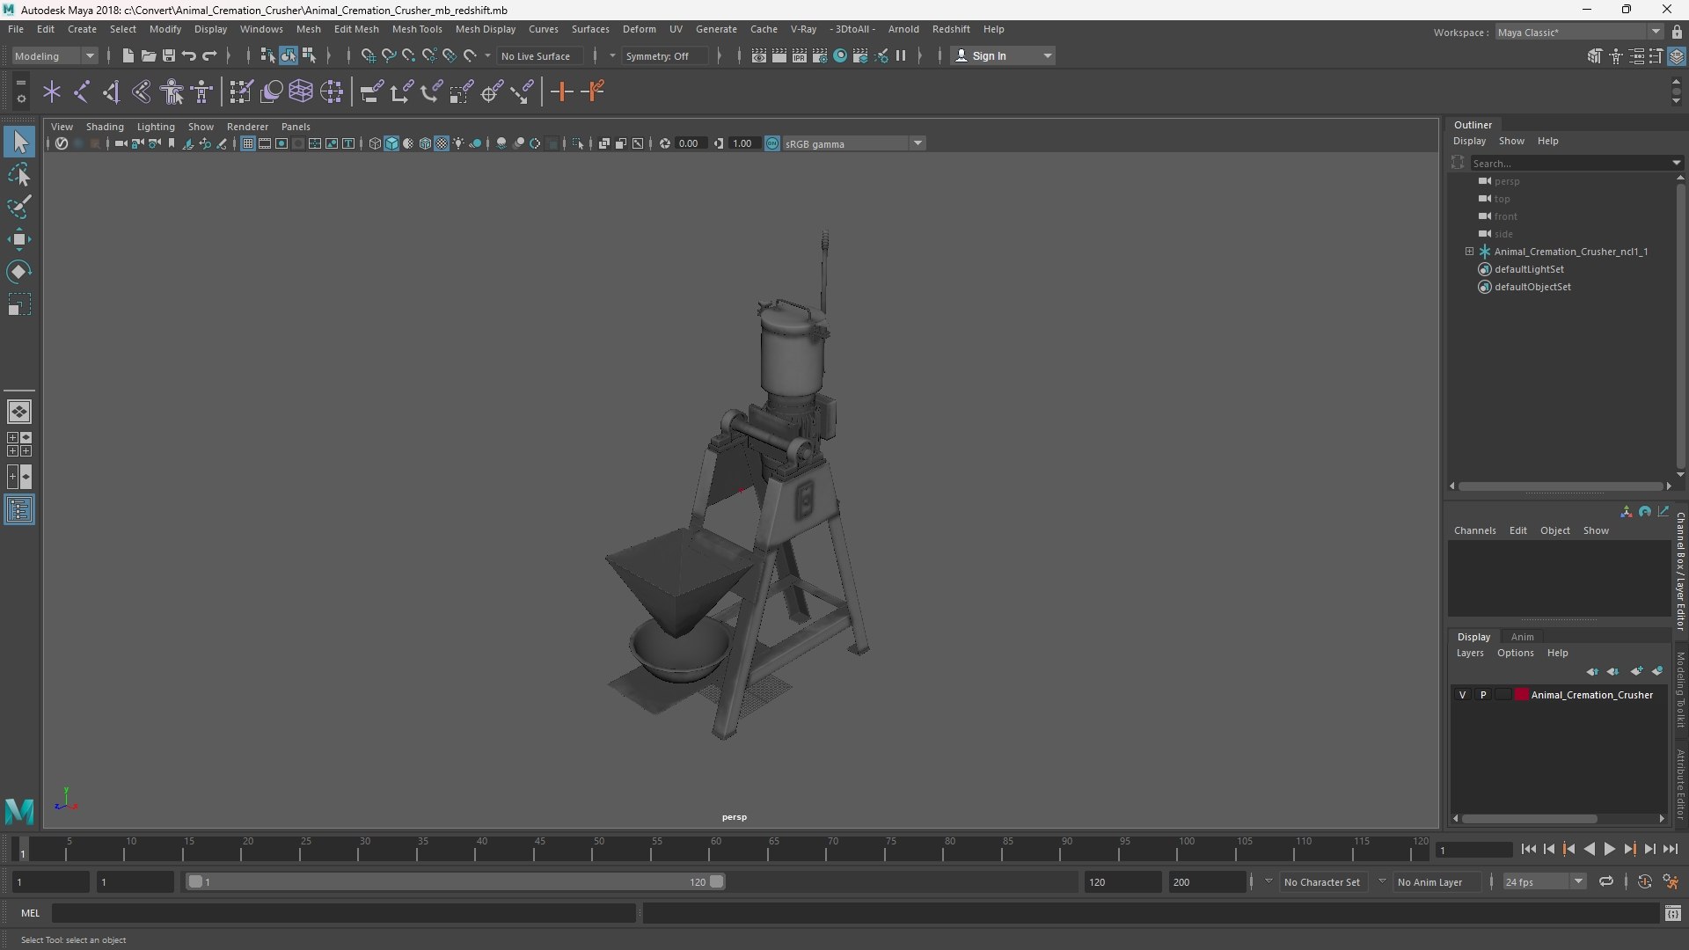The image size is (1689, 950).
Task: Click the red Animal_Cremation_Crusher layer color swatch
Action: [x=1522, y=695]
